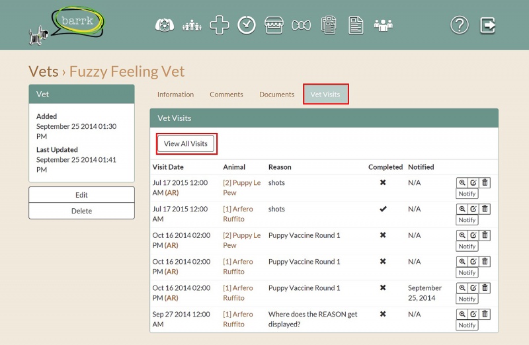This screenshot has height=345, width=529.
Task: Notify for Jul 17 2015 Arfero Ruffito visit
Action: [x=468, y=220]
